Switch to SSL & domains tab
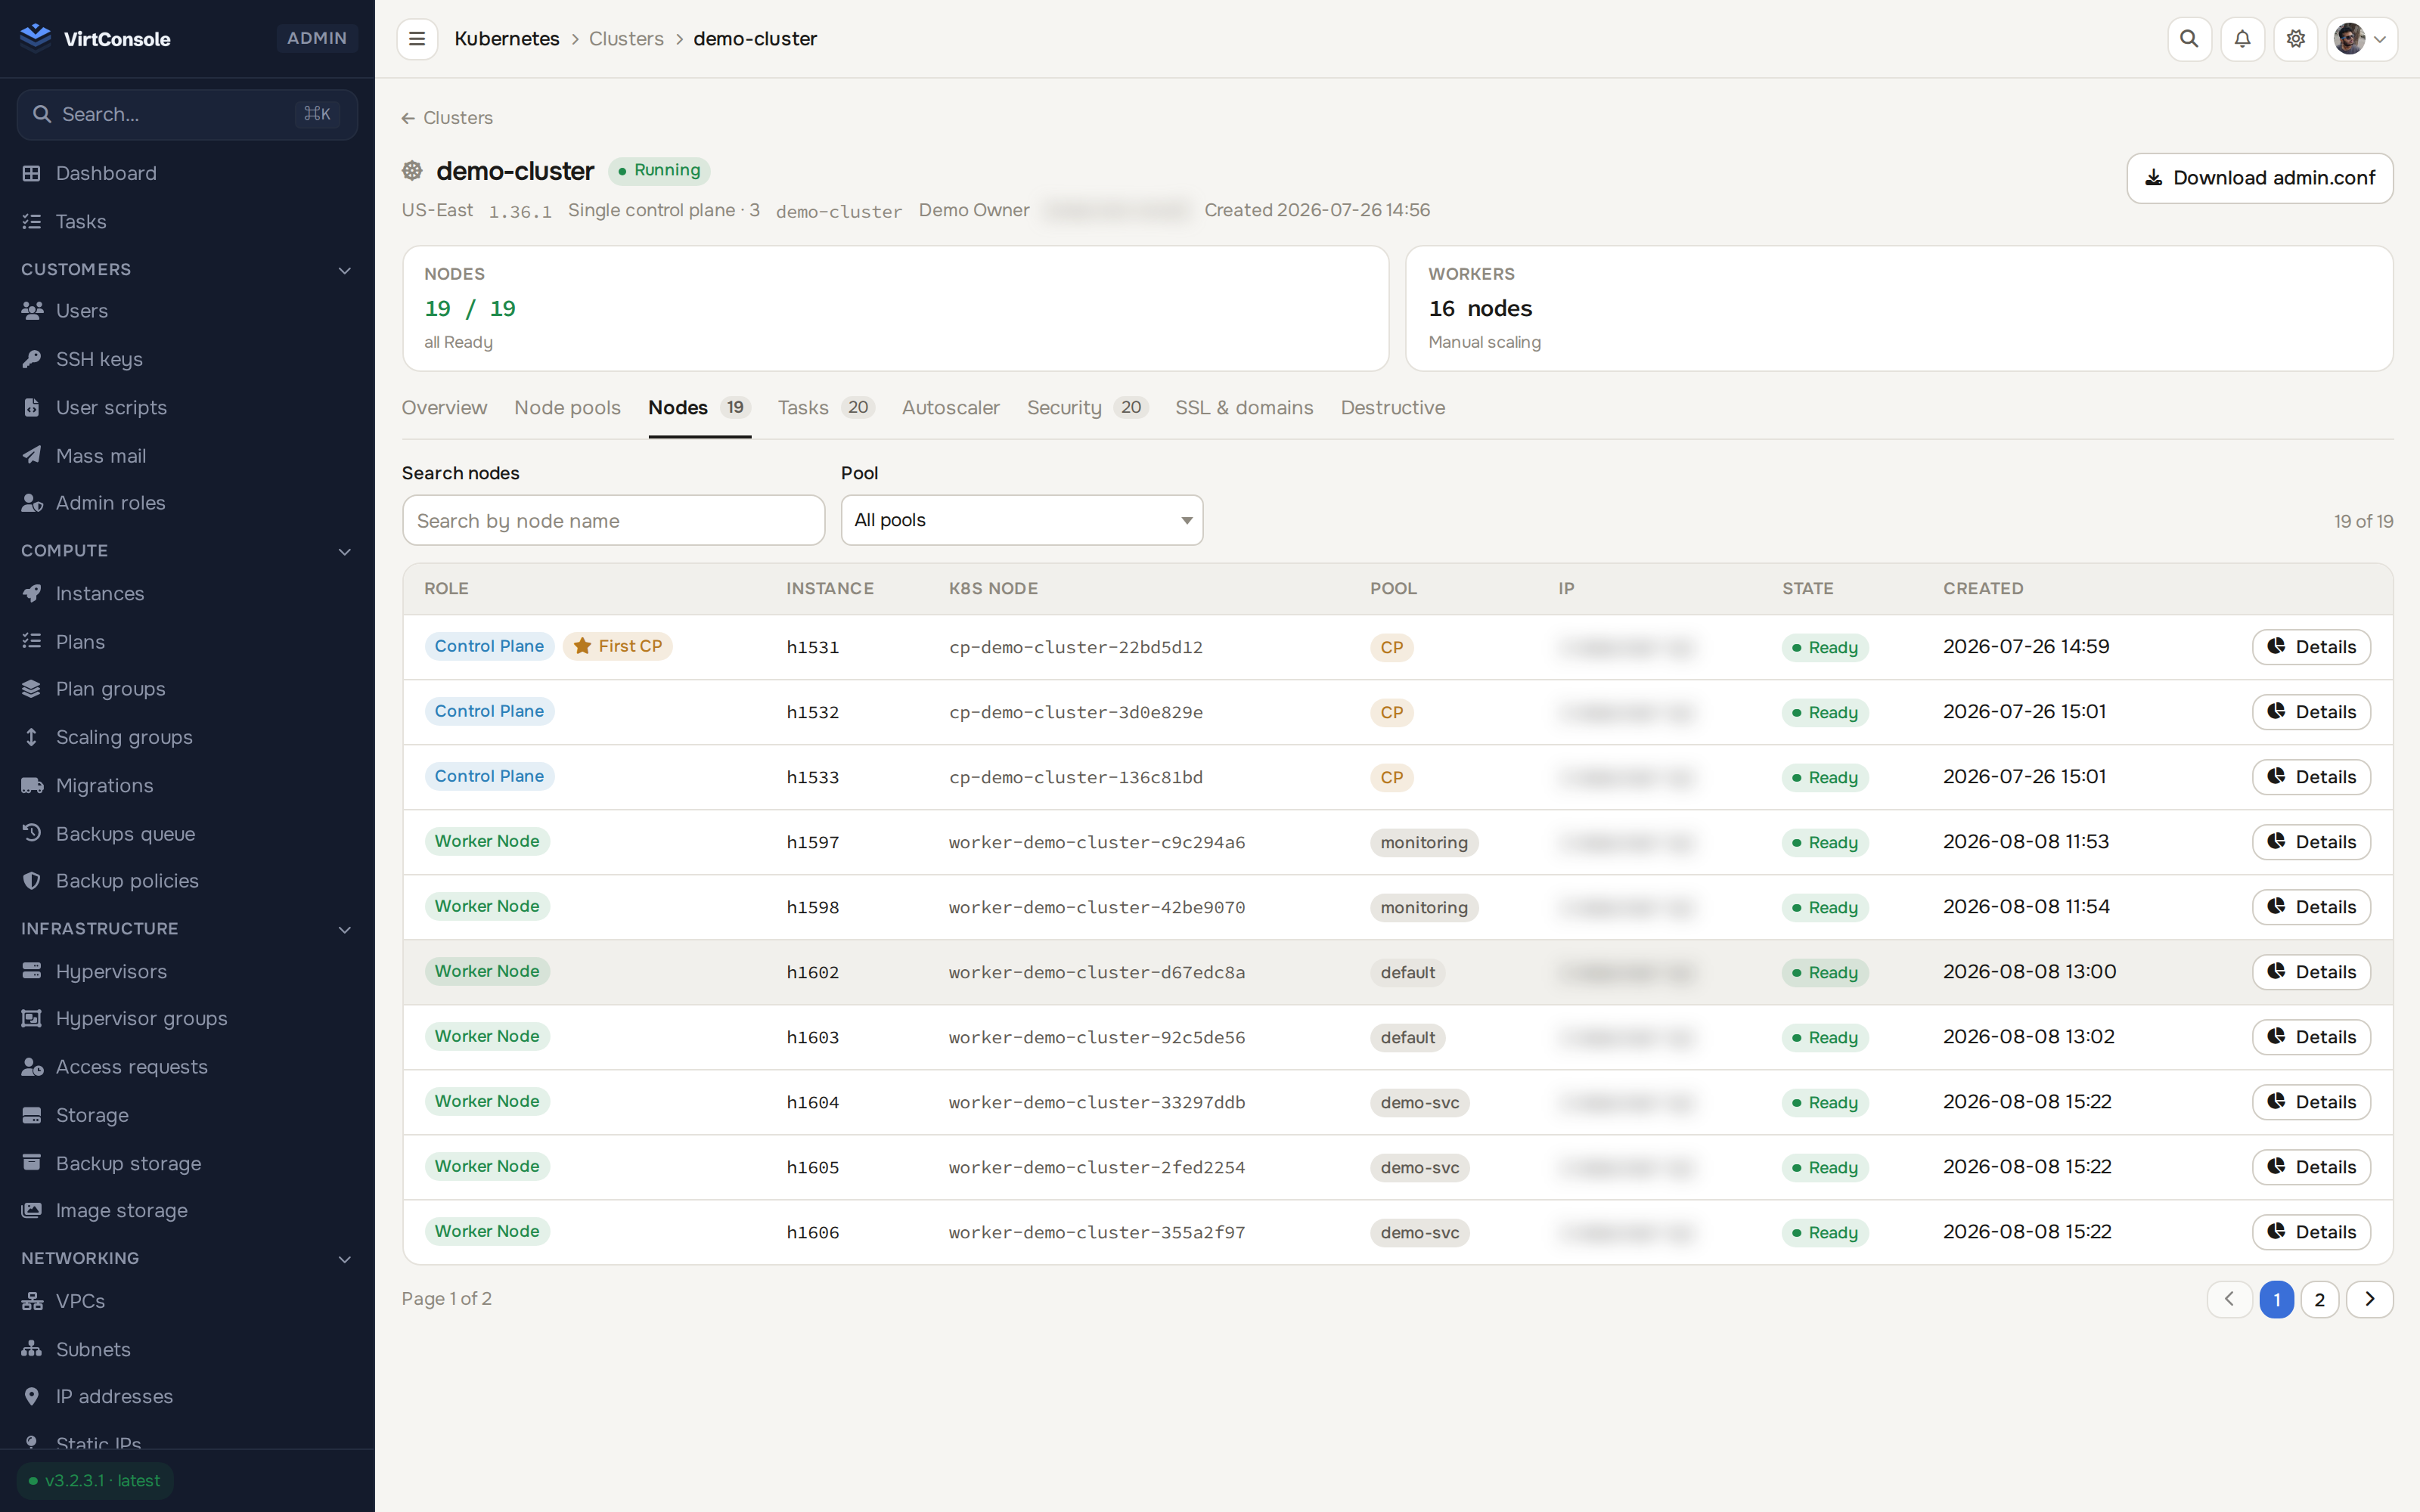Viewport: 2420px width, 1512px height. pos(1244,407)
